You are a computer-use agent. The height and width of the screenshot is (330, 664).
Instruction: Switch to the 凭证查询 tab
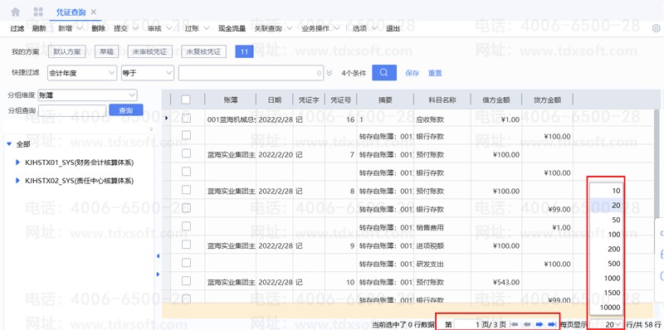(71, 12)
